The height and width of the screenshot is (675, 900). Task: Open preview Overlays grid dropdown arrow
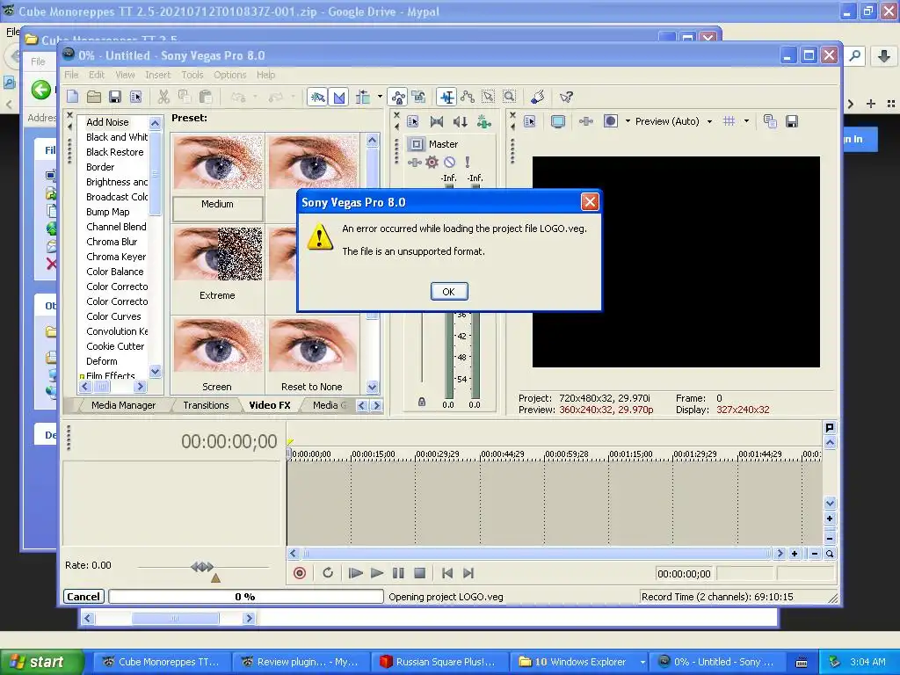(746, 121)
